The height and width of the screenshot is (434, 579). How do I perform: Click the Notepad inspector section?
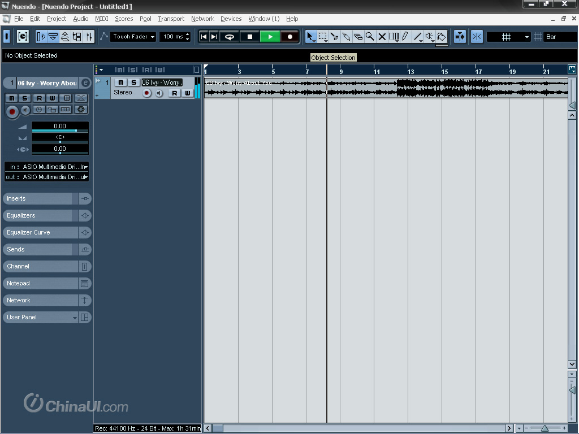(x=41, y=283)
